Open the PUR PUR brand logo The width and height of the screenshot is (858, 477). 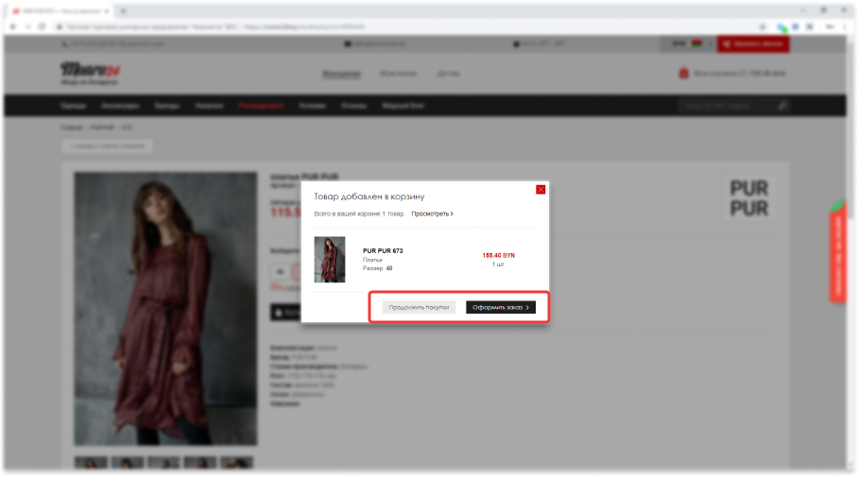point(749,198)
